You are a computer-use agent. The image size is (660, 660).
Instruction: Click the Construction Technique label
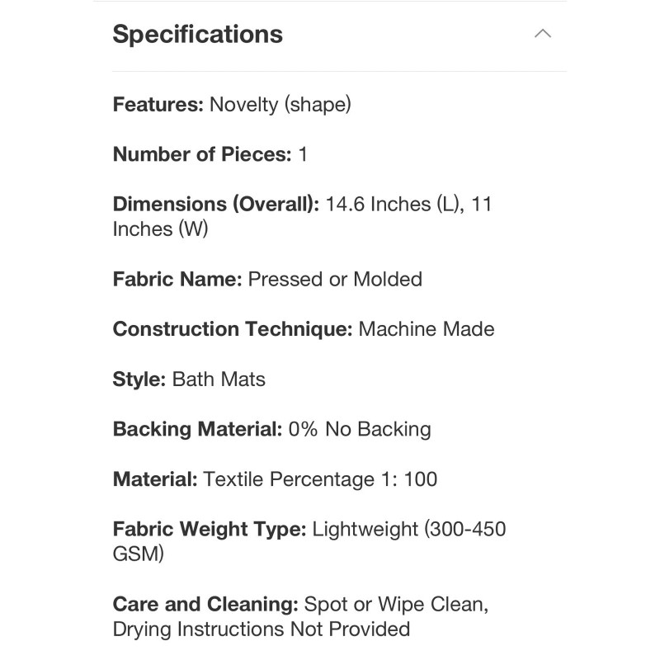coord(233,328)
